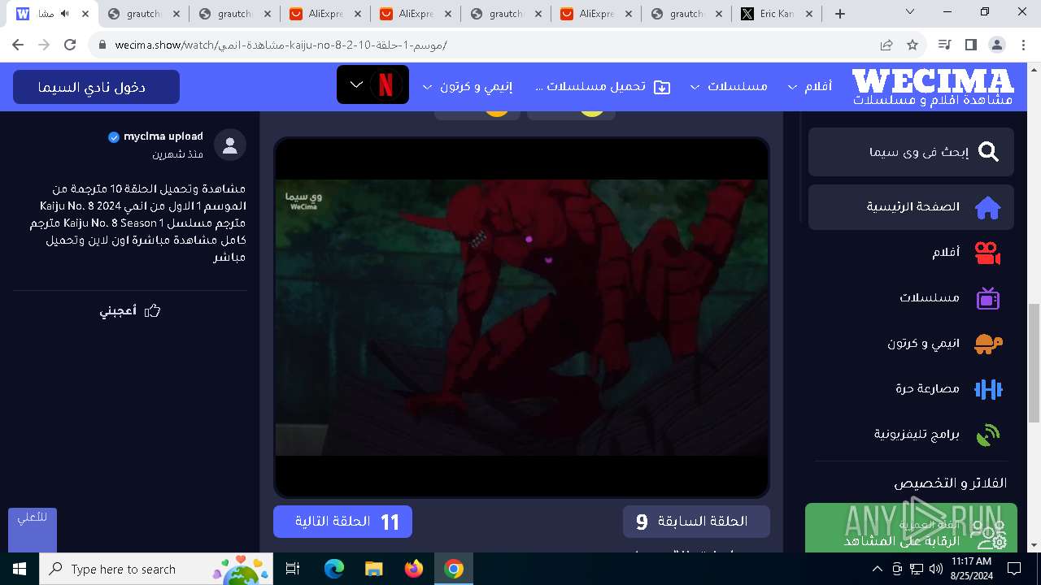Click in the video player
This screenshot has height=585, width=1041.
pyautogui.click(x=521, y=318)
